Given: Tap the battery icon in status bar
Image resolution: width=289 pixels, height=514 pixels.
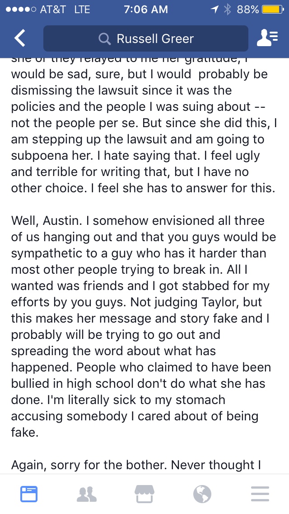Looking at the screenshot, I should pyautogui.click(x=273, y=10).
